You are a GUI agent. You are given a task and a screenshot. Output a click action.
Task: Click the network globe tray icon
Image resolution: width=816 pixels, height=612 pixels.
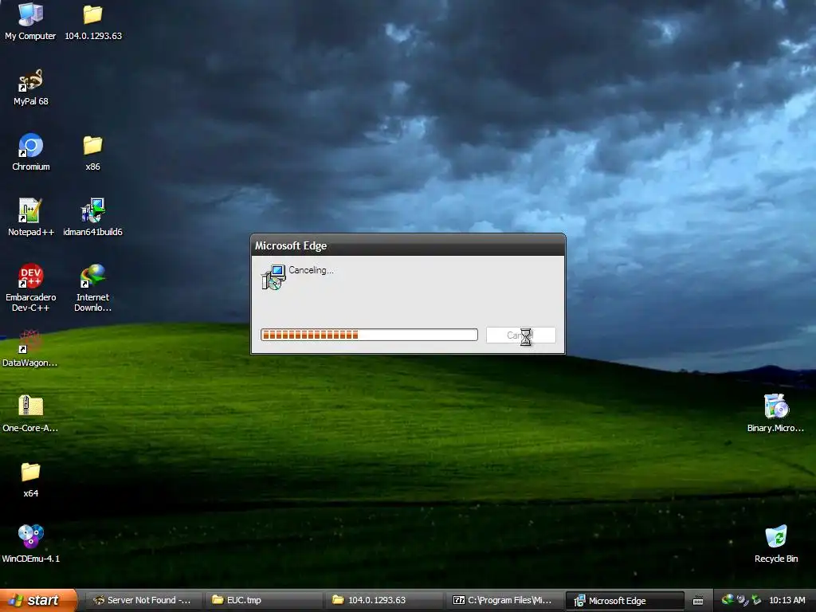pyautogui.click(x=728, y=600)
